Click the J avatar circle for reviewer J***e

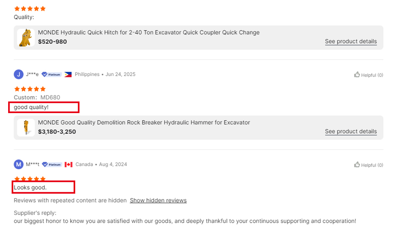click(19, 74)
